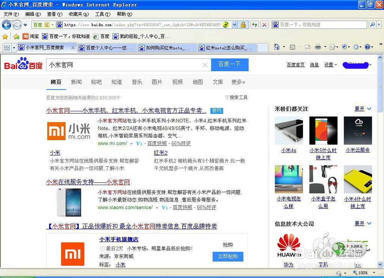
Task: Open the address bar URL history dropdown
Action: point(235,25)
